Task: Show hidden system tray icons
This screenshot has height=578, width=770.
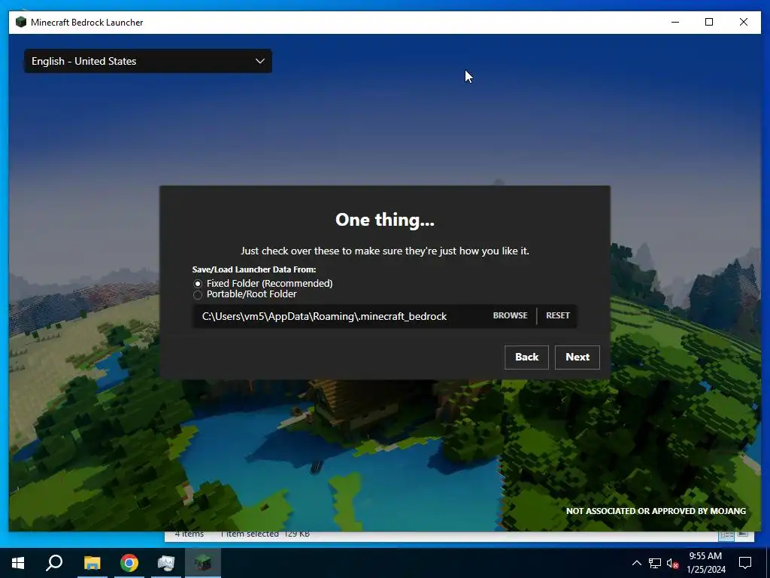Action: [636, 563]
